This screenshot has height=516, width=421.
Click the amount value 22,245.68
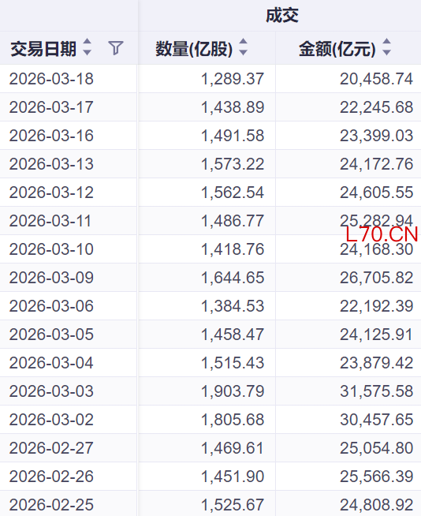tap(376, 107)
